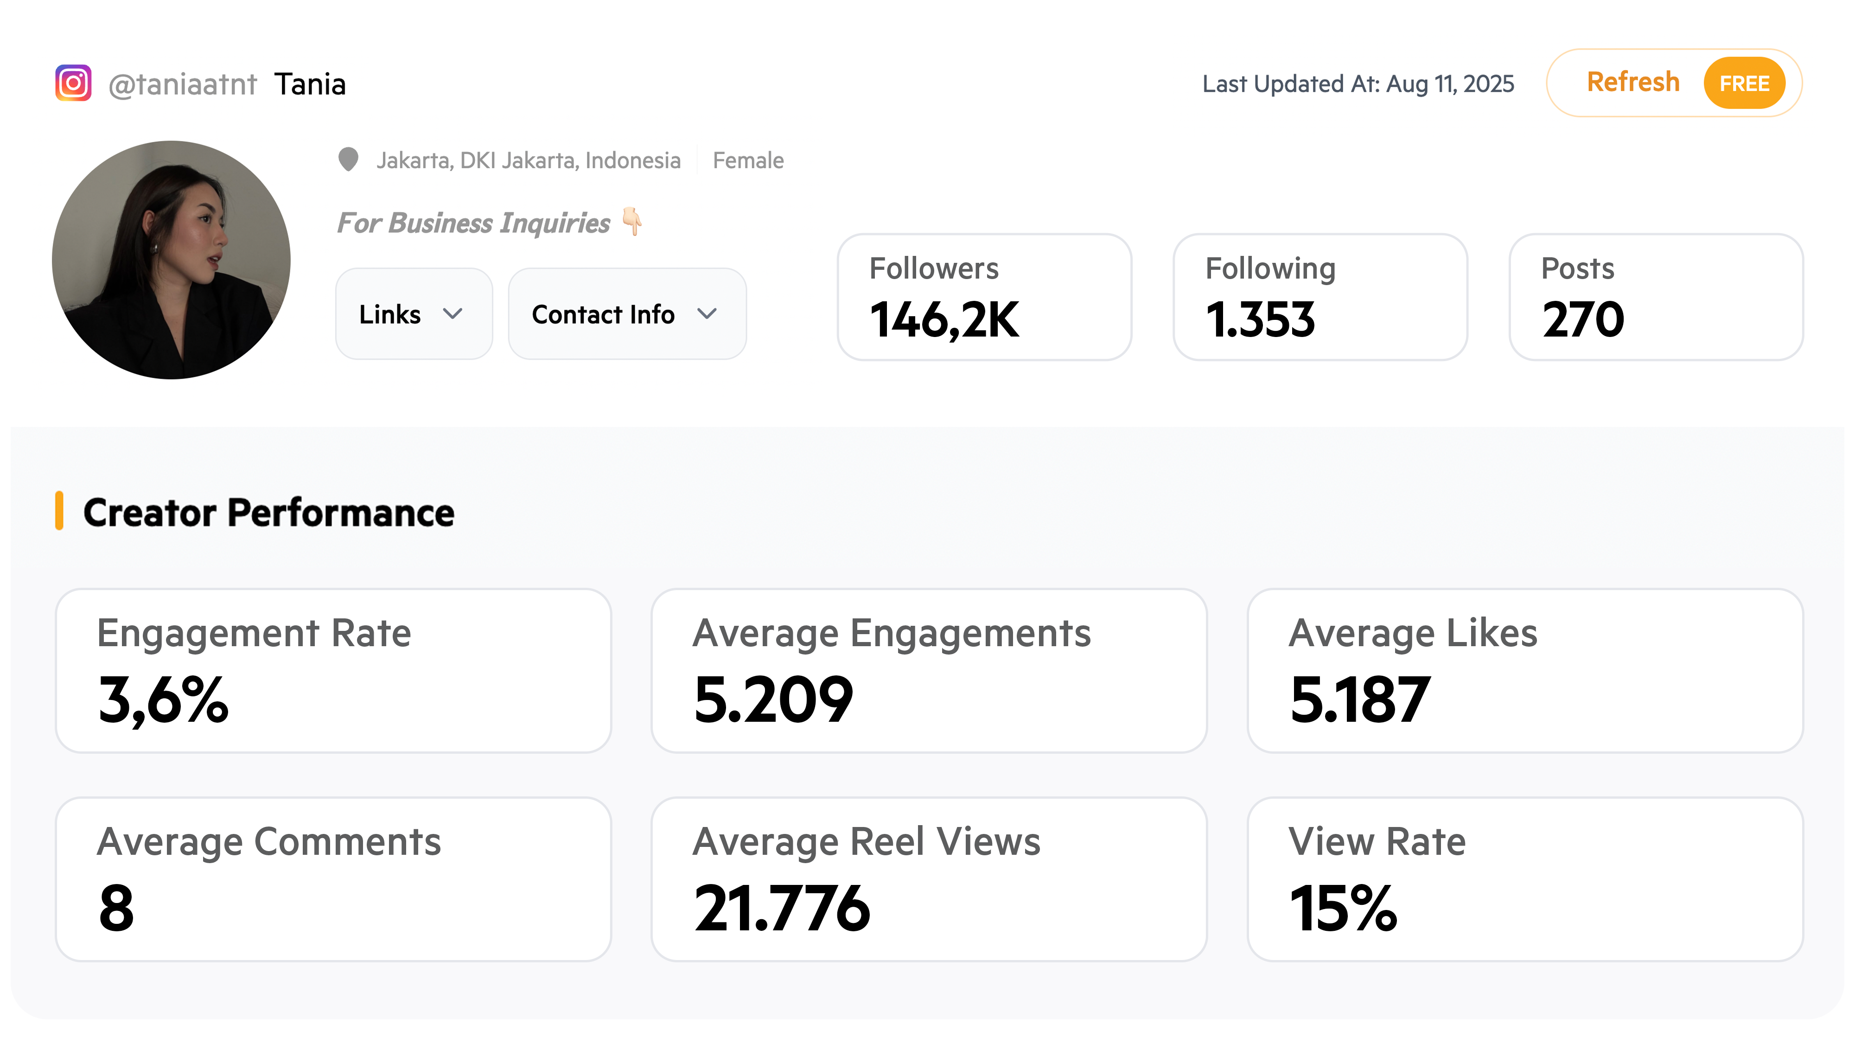Click the Engagement Rate card
The height and width of the screenshot is (1043, 1855).
333,671
